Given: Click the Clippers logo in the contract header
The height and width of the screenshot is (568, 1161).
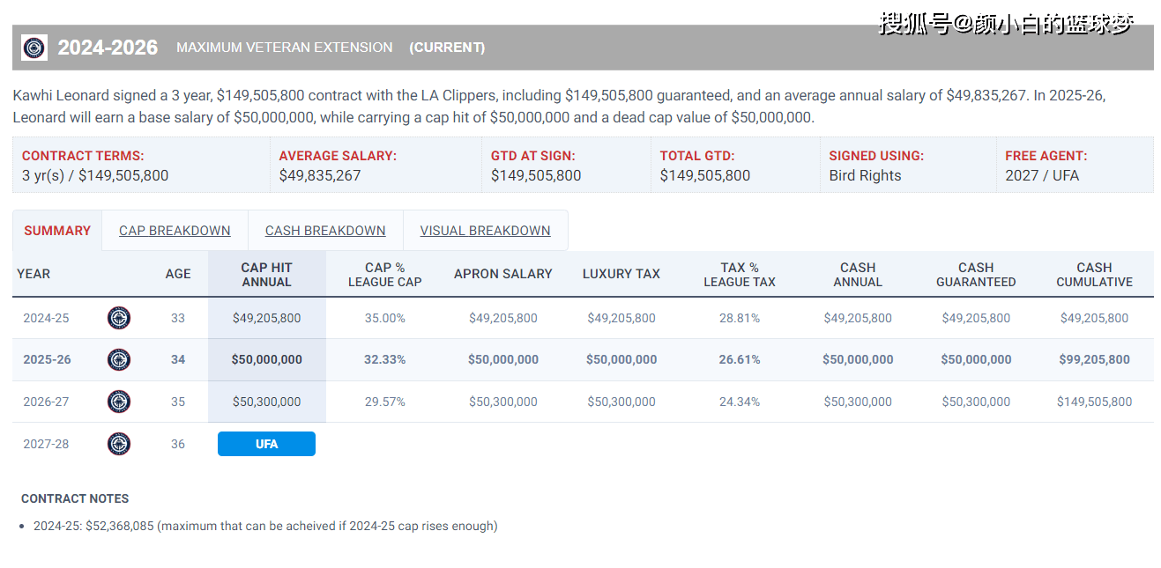Looking at the screenshot, I should click(34, 48).
